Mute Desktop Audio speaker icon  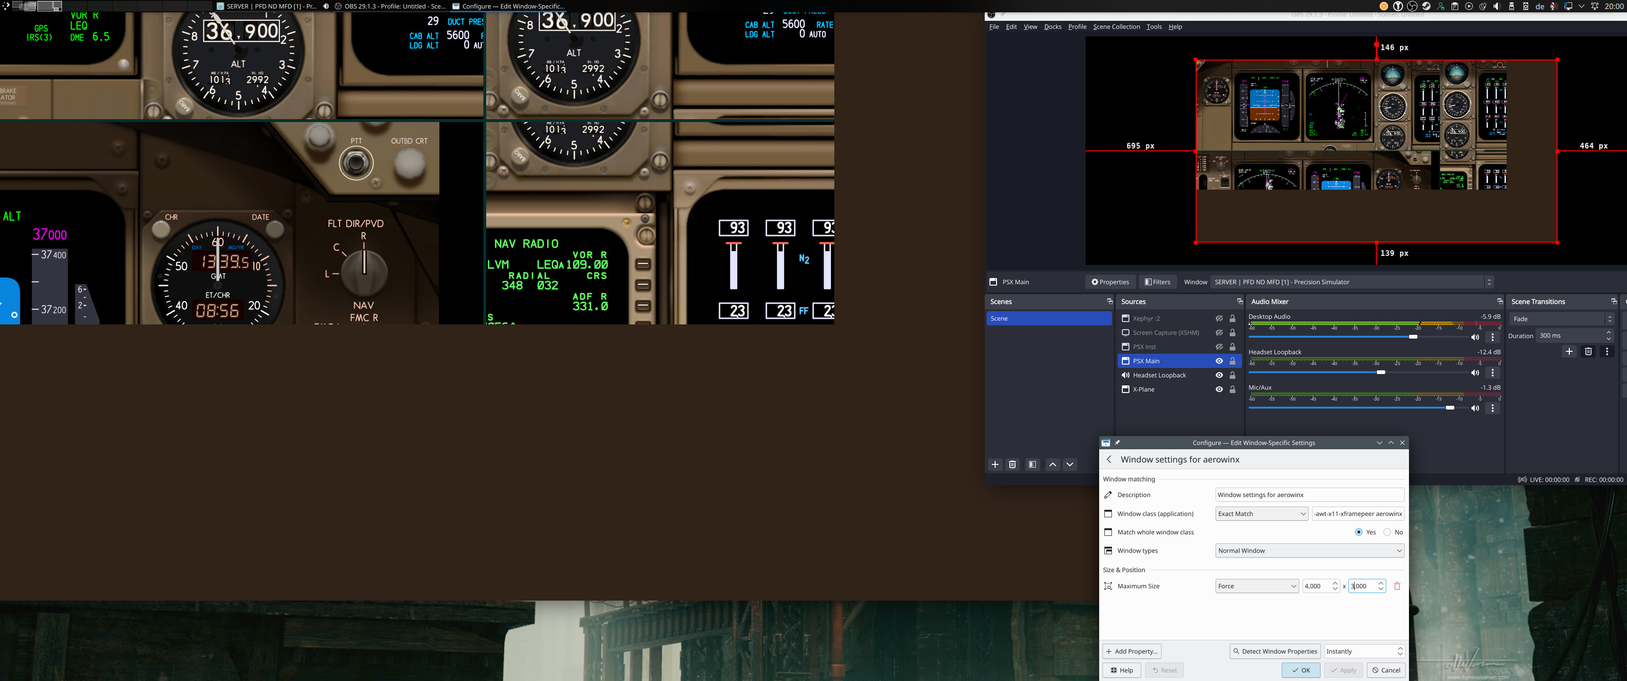pos(1475,337)
